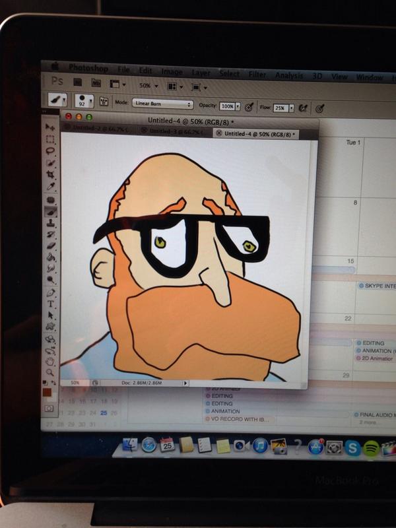Toggle Quick Mask mode
396x528 pixels.
click(x=49, y=409)
